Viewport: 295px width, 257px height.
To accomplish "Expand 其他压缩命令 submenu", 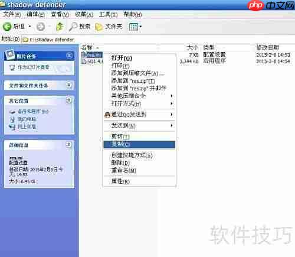I will (x=139, y=96).
